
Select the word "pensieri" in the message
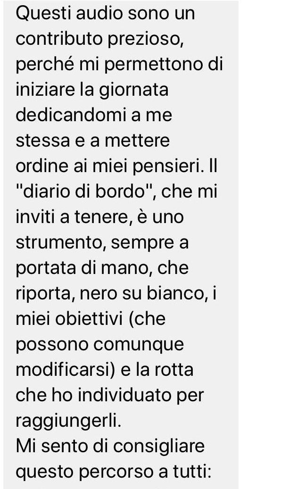pos(166,166)
